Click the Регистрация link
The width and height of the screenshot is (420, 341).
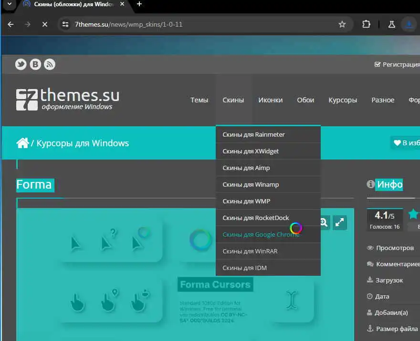(398, 64)
